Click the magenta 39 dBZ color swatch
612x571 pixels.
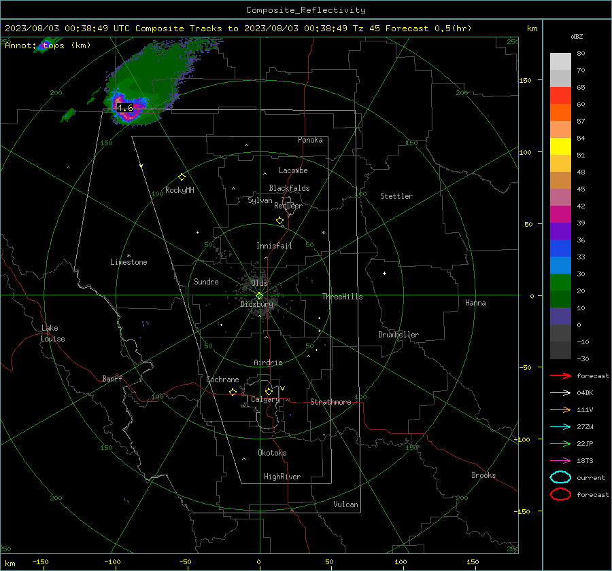point(560,215)
